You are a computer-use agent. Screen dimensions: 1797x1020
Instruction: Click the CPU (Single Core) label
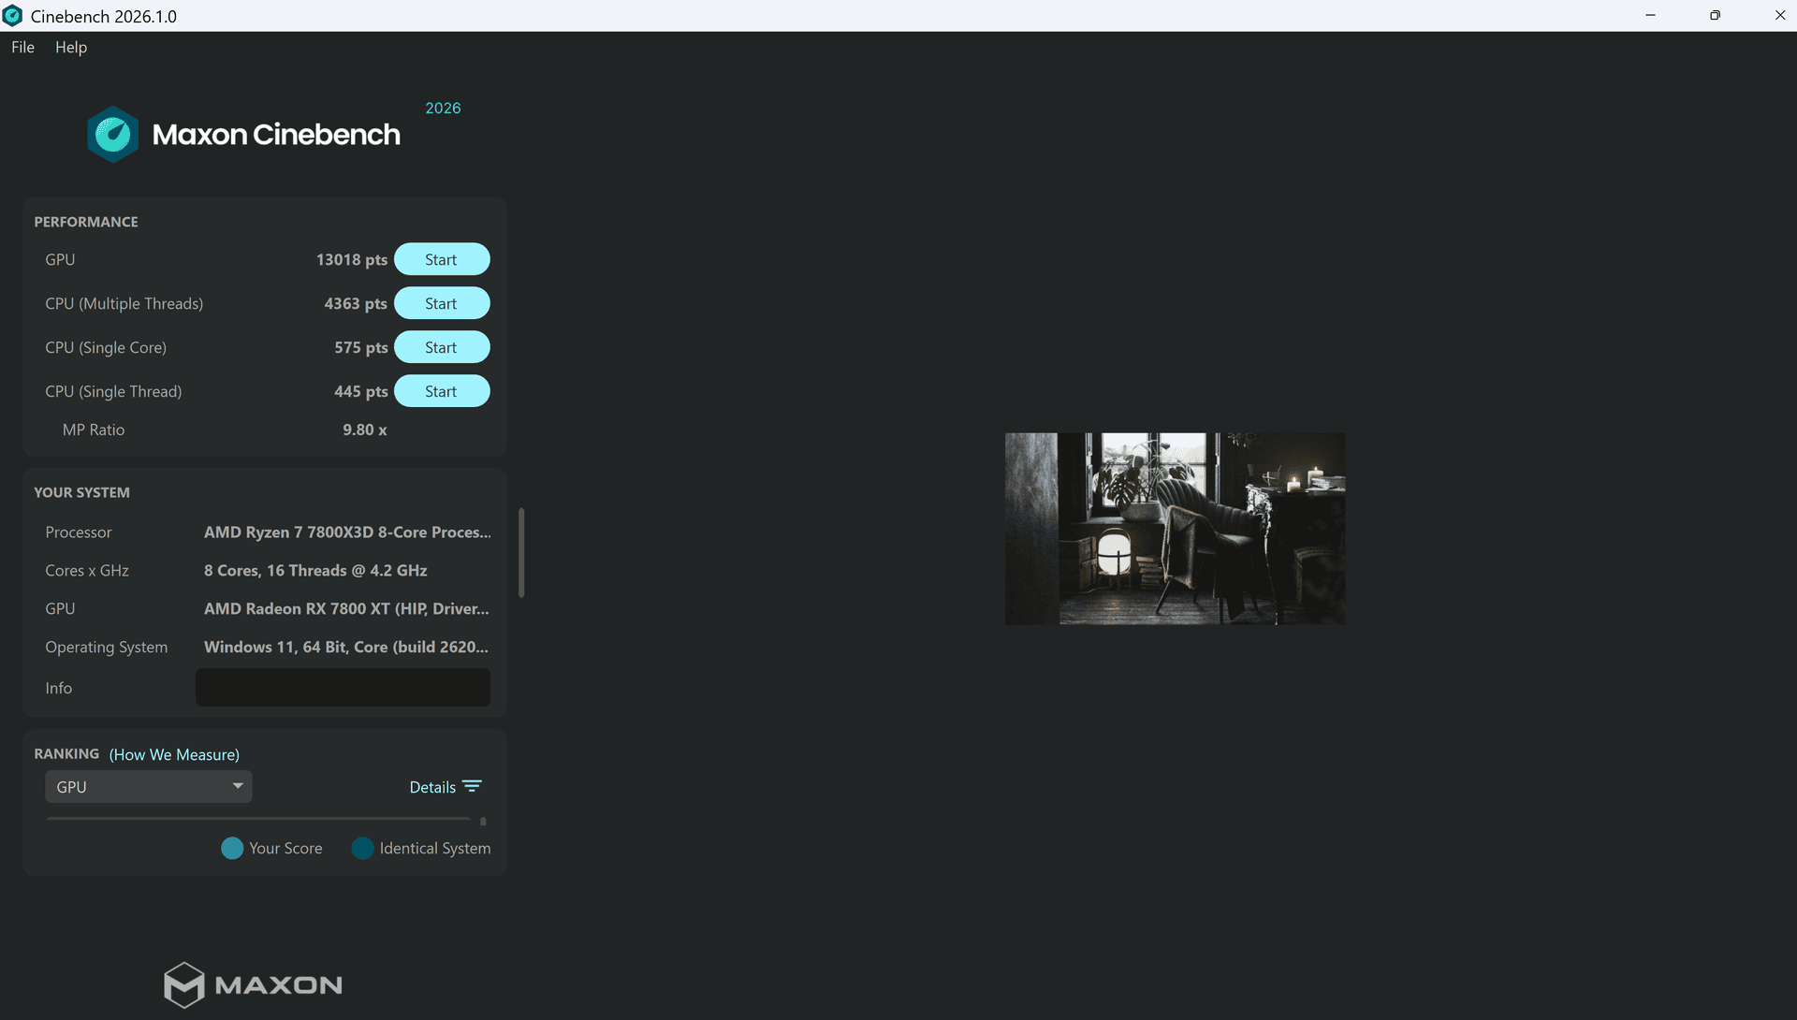point(106,348)
